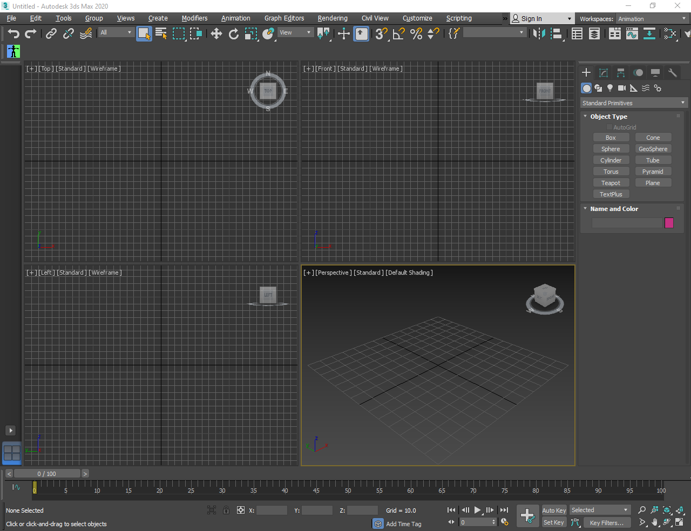Click the object color swatch

click(669, 222)
